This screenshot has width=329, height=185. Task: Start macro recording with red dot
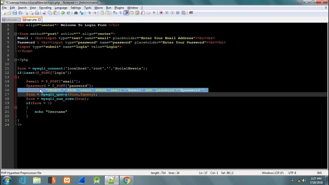point(161,13)
